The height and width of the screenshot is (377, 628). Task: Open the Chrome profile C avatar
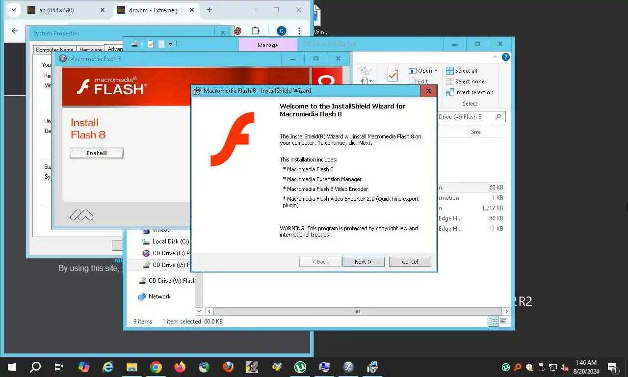281,31
